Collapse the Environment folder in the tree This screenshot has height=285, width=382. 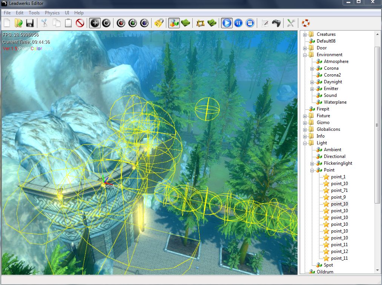pos(305,55)
